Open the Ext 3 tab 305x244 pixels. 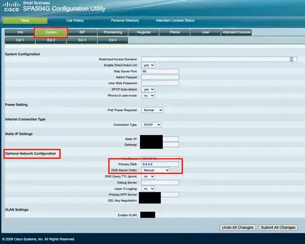tap(82, 40)
